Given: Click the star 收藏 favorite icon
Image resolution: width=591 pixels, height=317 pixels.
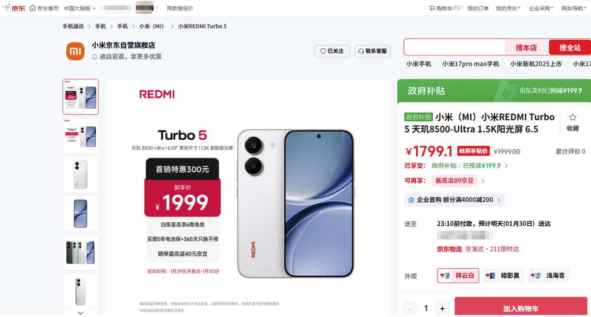Looking at the screenshot, I should (573, 117).
